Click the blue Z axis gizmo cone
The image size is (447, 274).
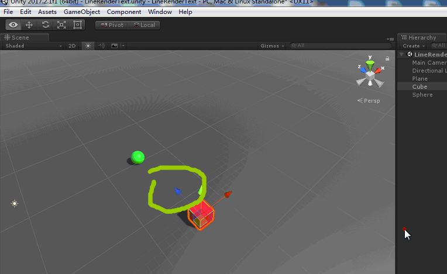point(363,70)
